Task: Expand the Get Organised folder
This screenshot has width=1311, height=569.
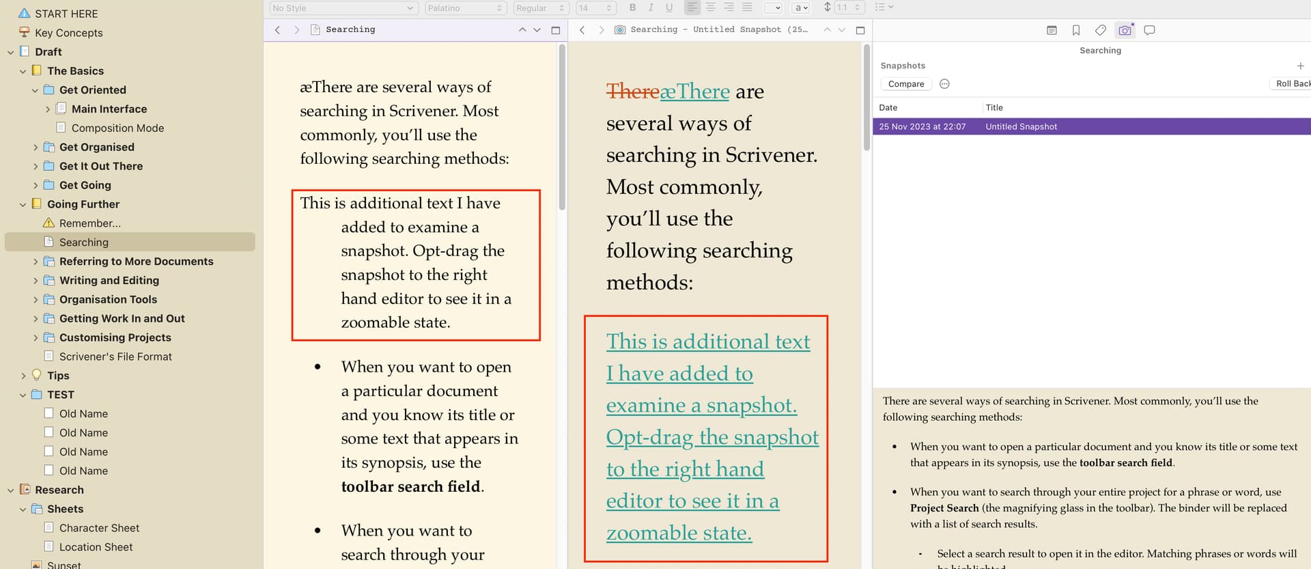Action: [35, 148]
